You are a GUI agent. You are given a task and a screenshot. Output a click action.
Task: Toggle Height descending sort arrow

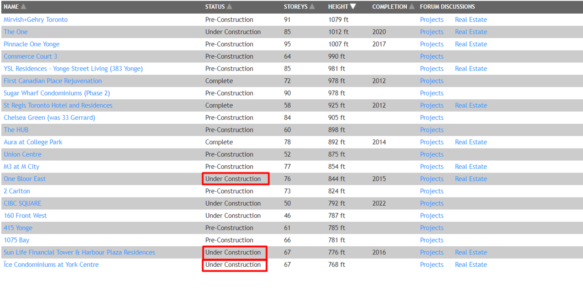coord(353,7)
